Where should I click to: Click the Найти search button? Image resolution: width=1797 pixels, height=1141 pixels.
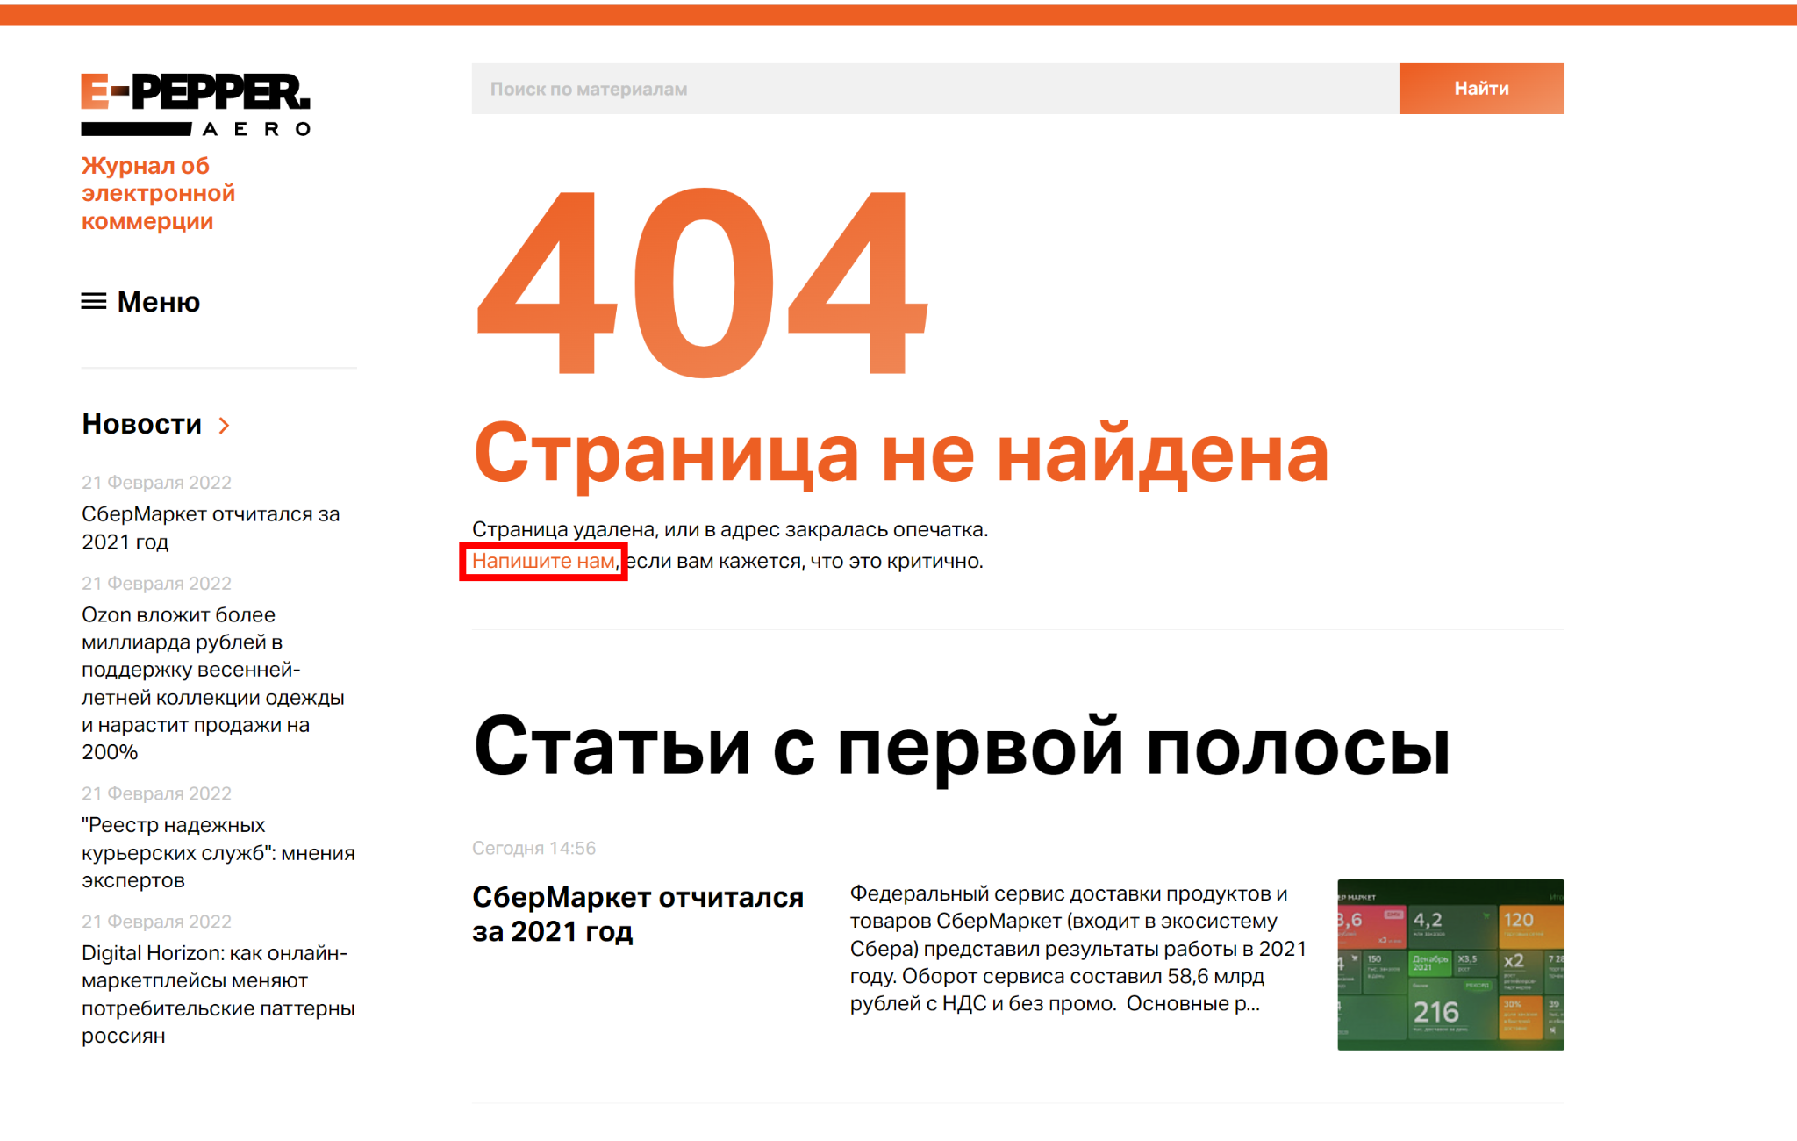[x=1480, y=89]
